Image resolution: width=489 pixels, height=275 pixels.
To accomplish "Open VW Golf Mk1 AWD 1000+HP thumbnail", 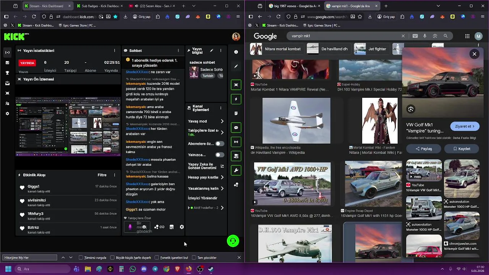I will coord(292,184).
